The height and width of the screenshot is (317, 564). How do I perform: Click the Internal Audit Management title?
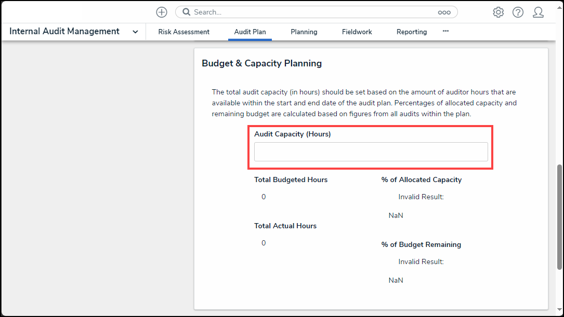click(64, 31)
